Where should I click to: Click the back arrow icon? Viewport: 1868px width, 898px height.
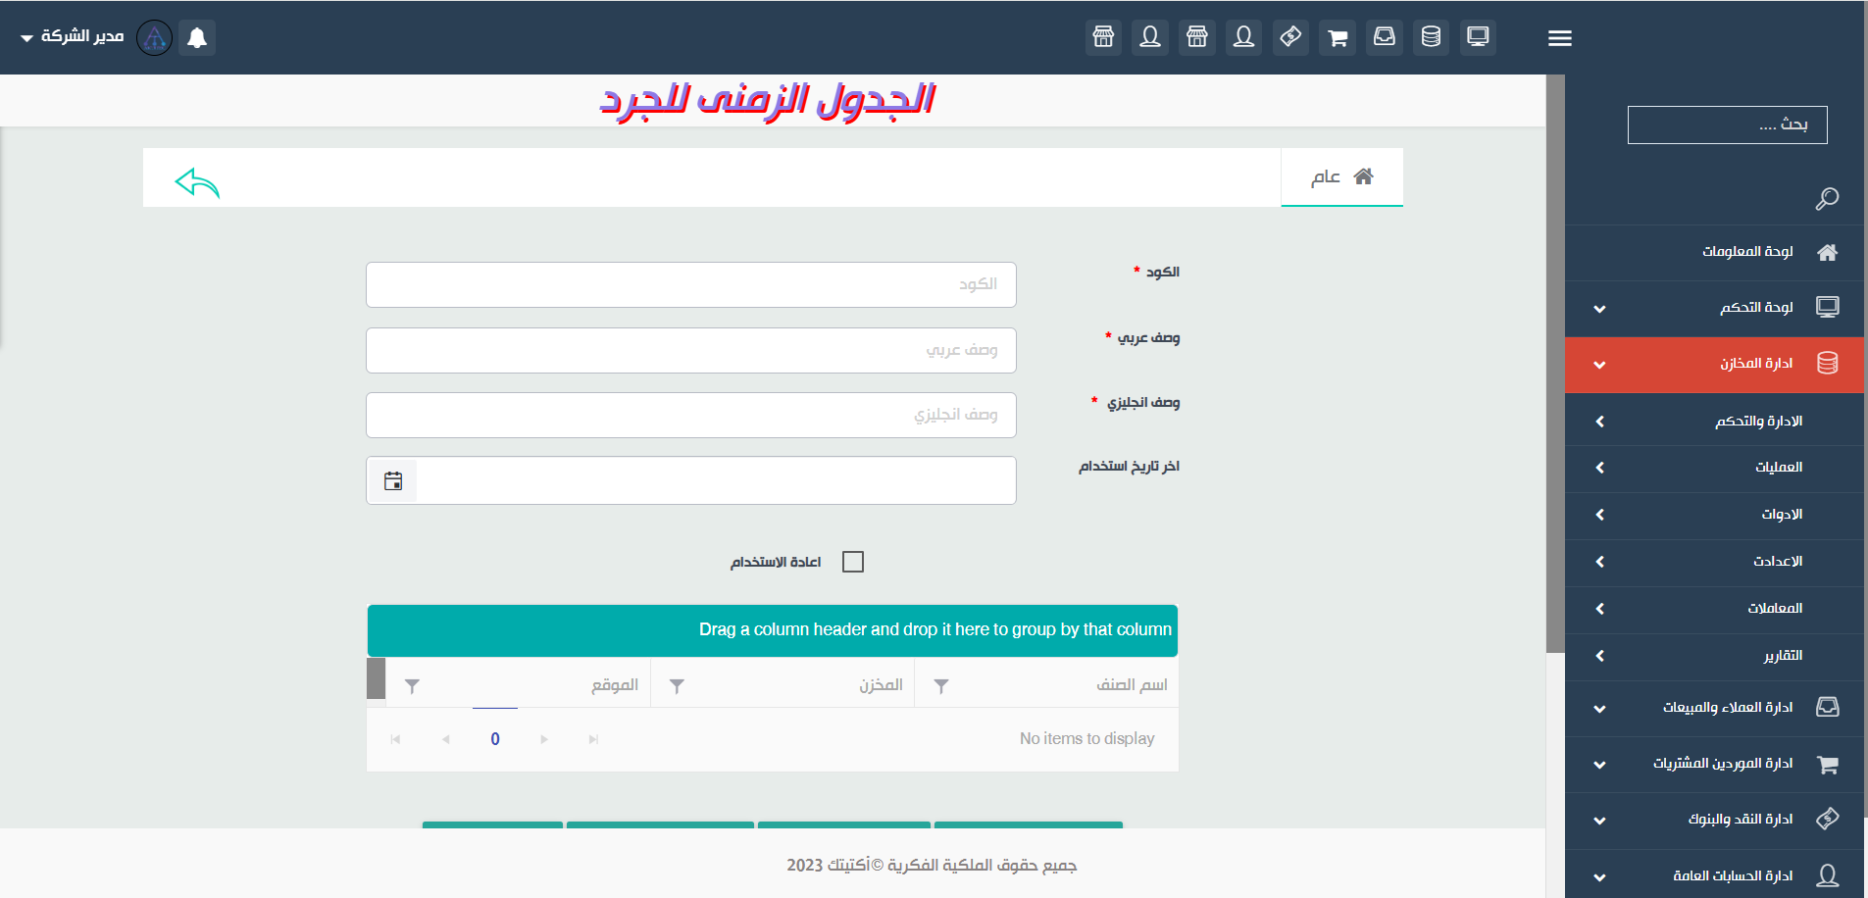click(197, 182)
